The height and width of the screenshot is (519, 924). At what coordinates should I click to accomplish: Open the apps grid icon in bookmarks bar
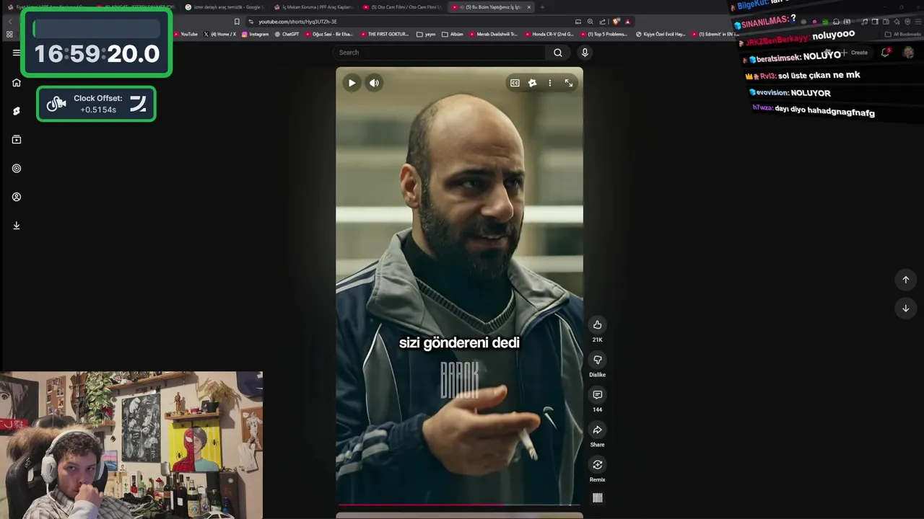point(9,34)
